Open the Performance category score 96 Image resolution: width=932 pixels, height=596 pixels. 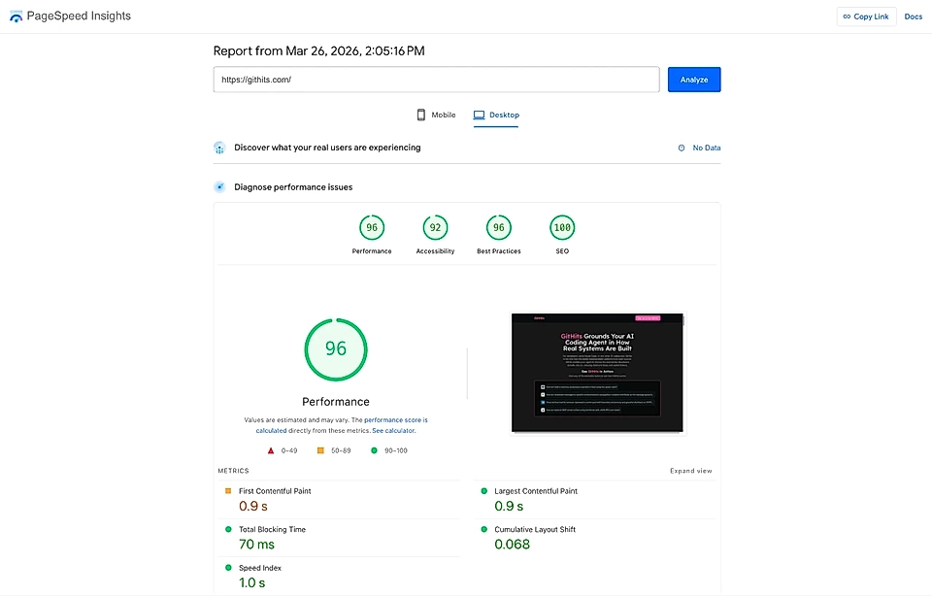tap(372, 226)
